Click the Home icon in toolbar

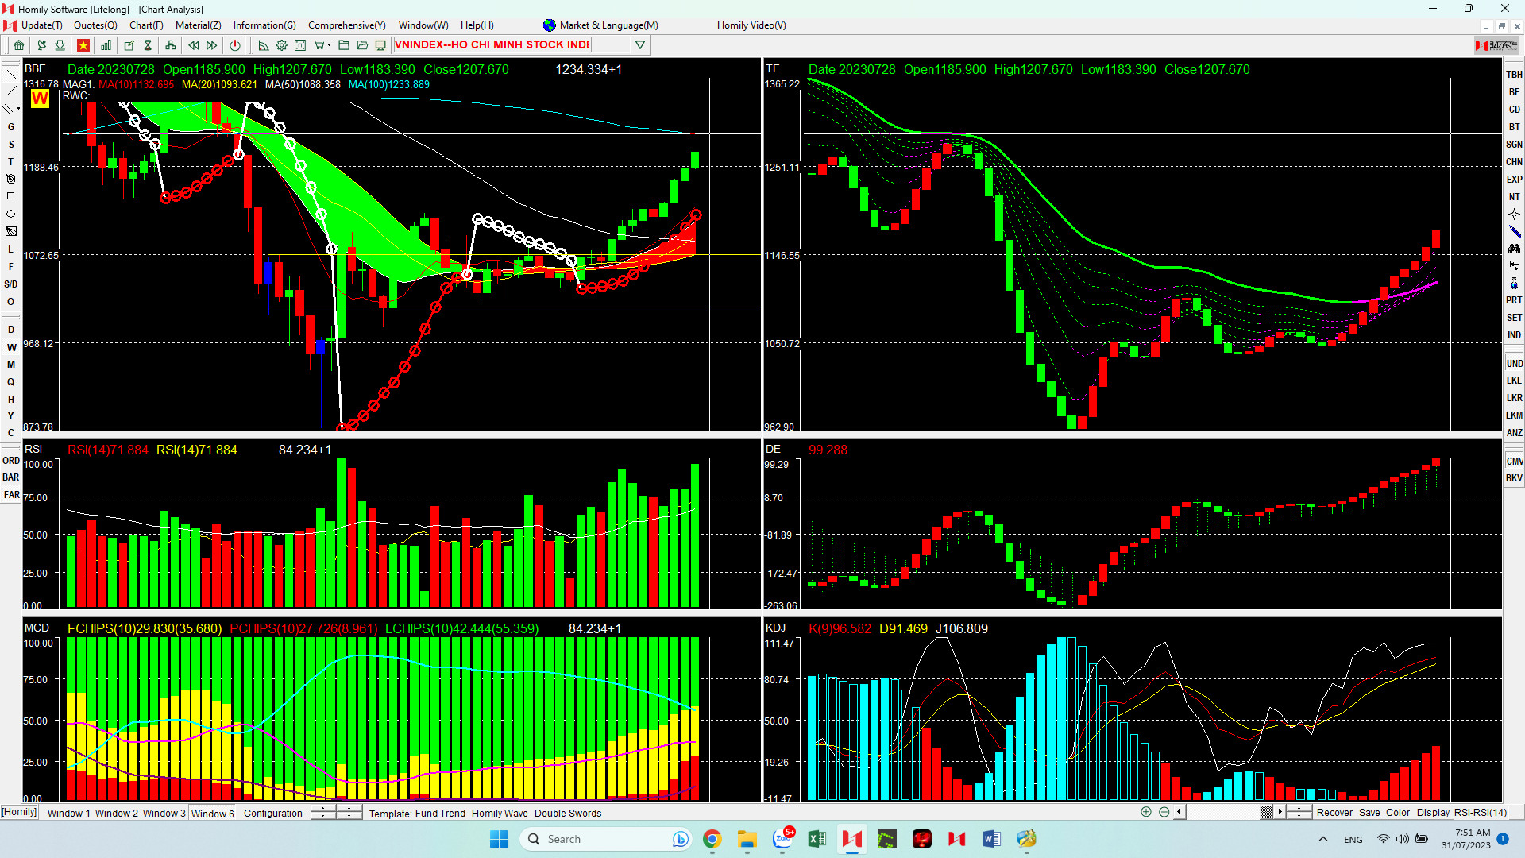pyautogui.click(x=19, y=45)
